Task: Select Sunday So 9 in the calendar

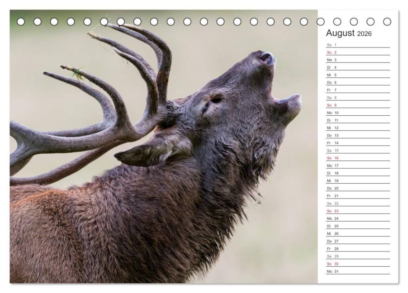Action: click(x=357, y=105)
